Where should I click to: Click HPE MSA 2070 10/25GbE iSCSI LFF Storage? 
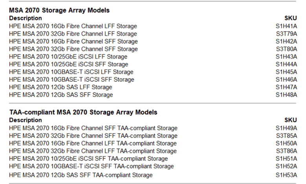68,57
